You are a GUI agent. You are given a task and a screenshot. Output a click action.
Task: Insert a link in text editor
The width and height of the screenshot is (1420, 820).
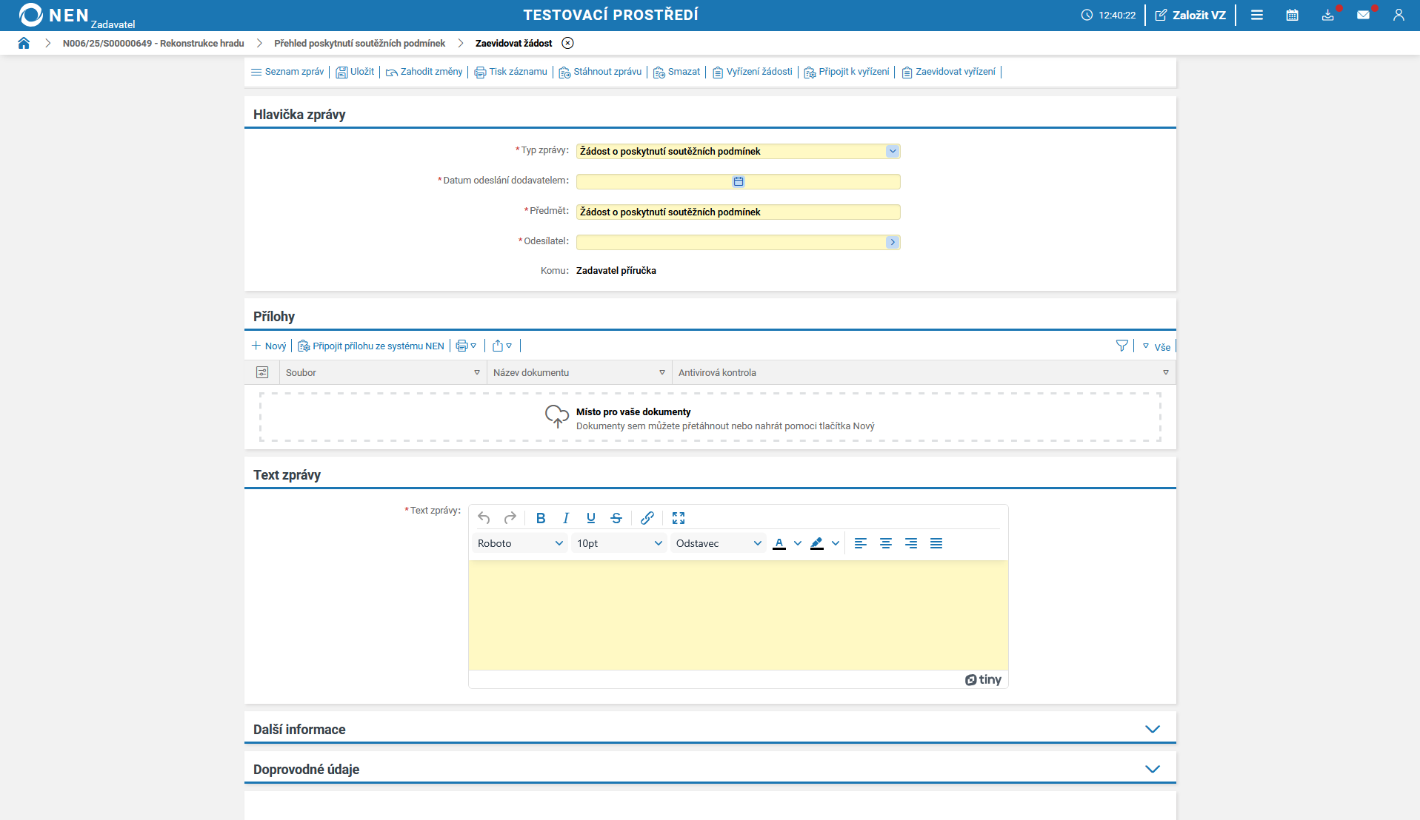[x=647, y=518]
